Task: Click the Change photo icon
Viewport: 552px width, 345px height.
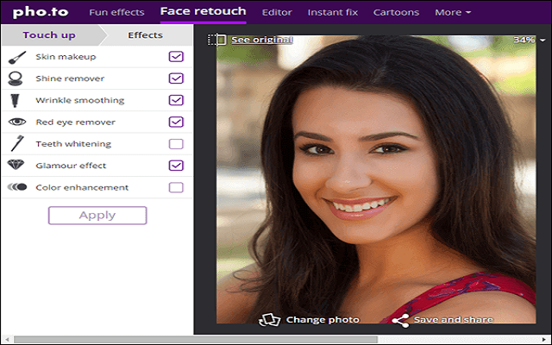Action: pyautogui.click(x=270, y=320)
